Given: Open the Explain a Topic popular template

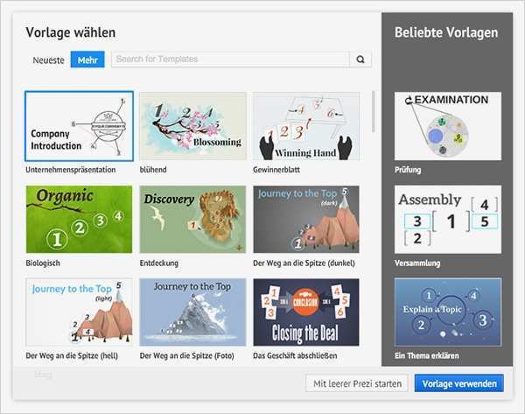Looking at the screenshot, I should click(448, 312).
